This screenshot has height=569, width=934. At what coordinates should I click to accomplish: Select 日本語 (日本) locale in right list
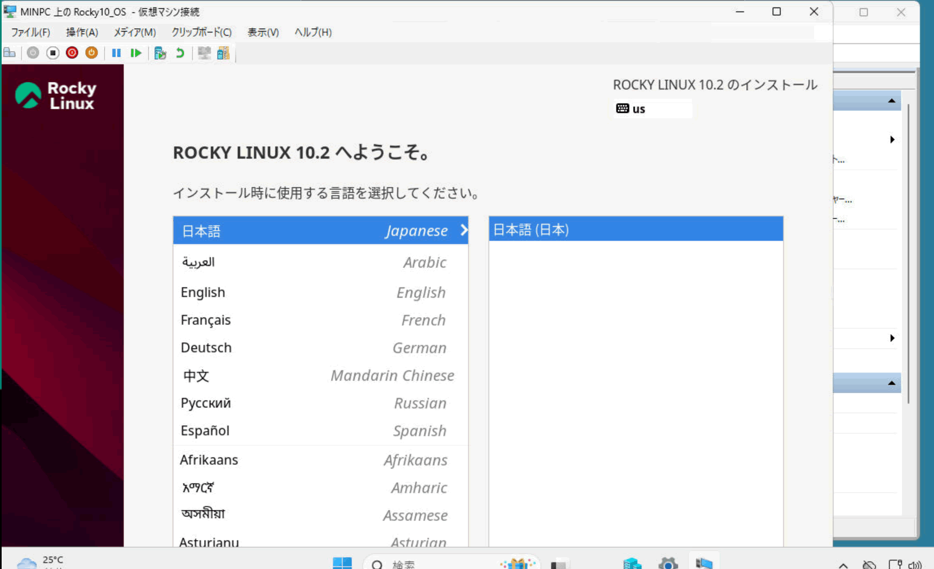[x=636, y=229]
